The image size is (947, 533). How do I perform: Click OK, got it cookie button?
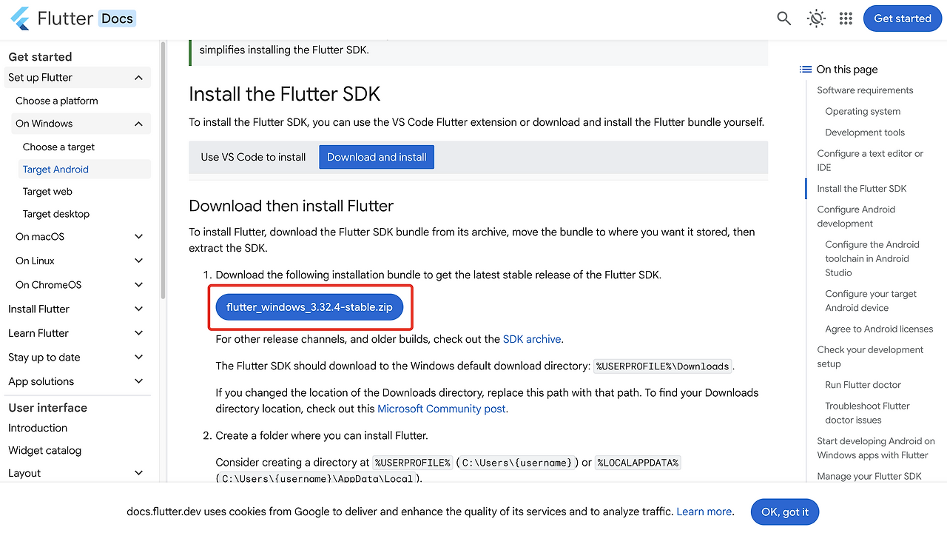click(x=785, y=512)
